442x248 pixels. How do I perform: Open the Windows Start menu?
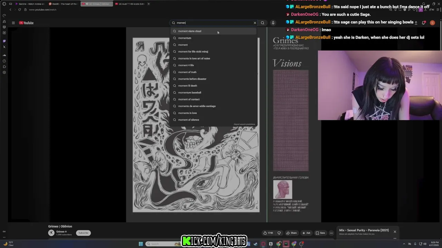[x=141, y=244]
